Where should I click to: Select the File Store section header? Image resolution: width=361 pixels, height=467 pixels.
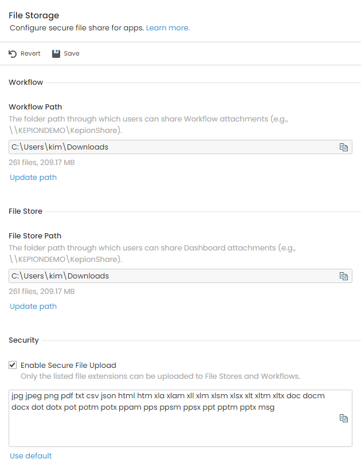tap(25, 211)
